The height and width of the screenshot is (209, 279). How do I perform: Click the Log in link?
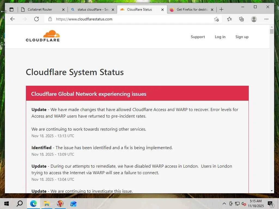point(220,37)
